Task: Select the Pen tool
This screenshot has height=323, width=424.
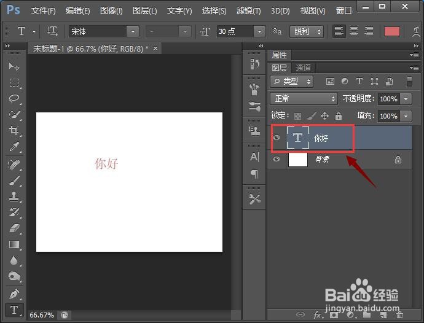Action: pos(14,294)
